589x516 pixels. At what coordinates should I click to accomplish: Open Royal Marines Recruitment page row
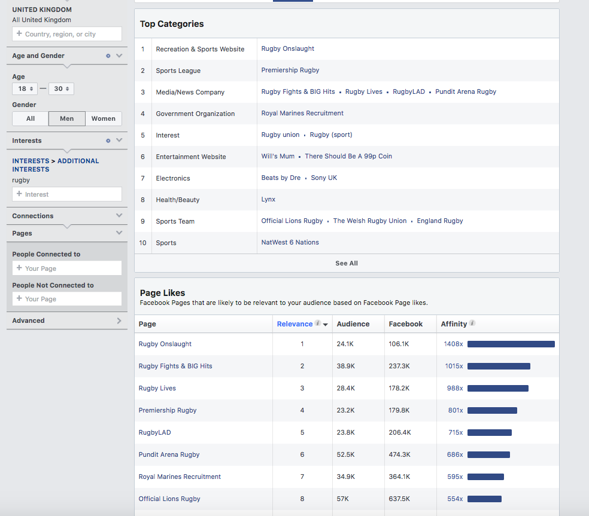[180, 477]
